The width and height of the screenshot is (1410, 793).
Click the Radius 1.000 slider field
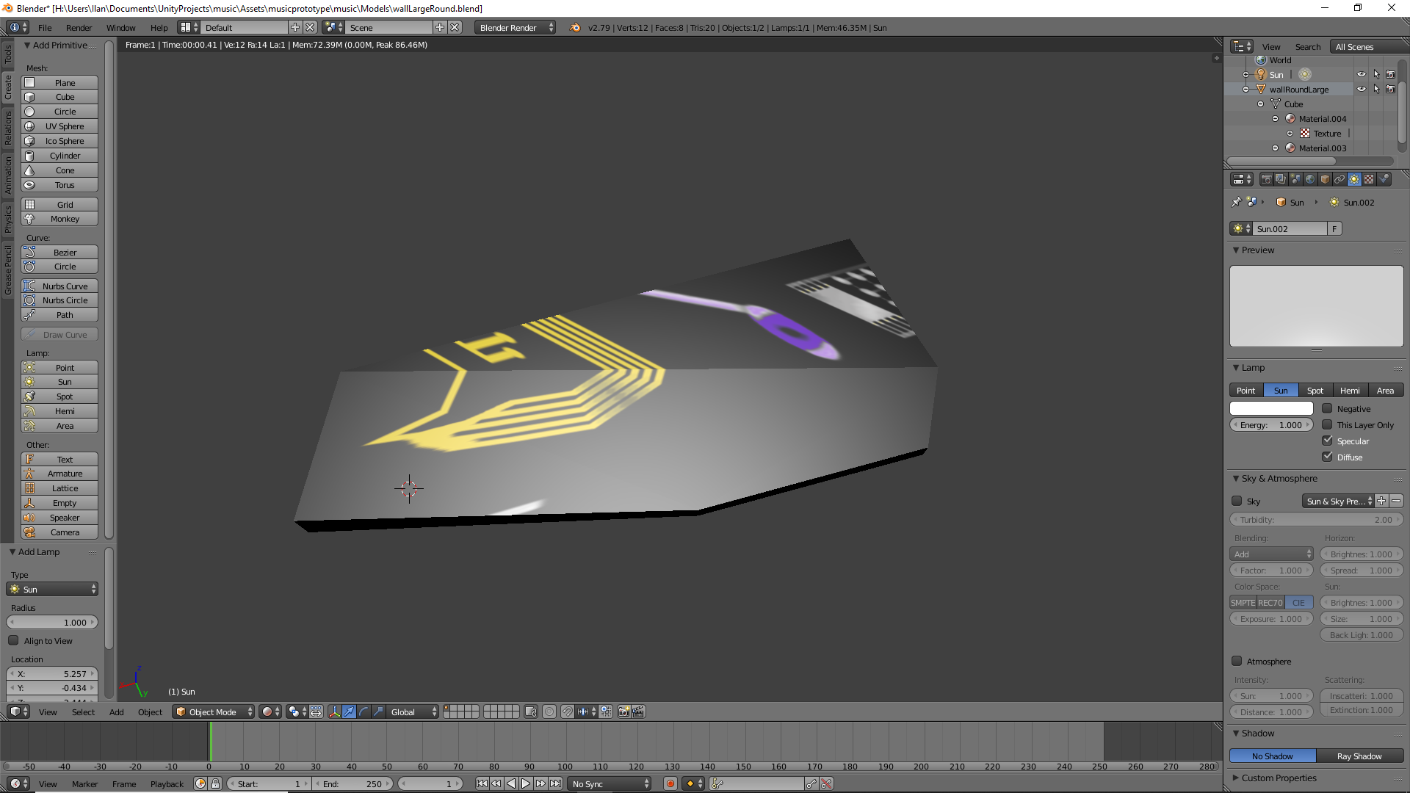[52, 622]
